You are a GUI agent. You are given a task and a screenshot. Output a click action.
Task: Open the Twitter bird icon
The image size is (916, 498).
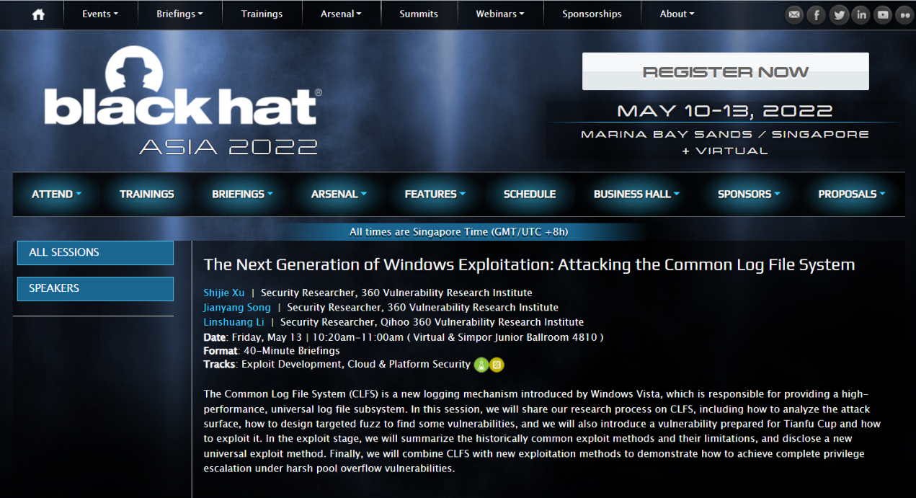coord(838,14)
